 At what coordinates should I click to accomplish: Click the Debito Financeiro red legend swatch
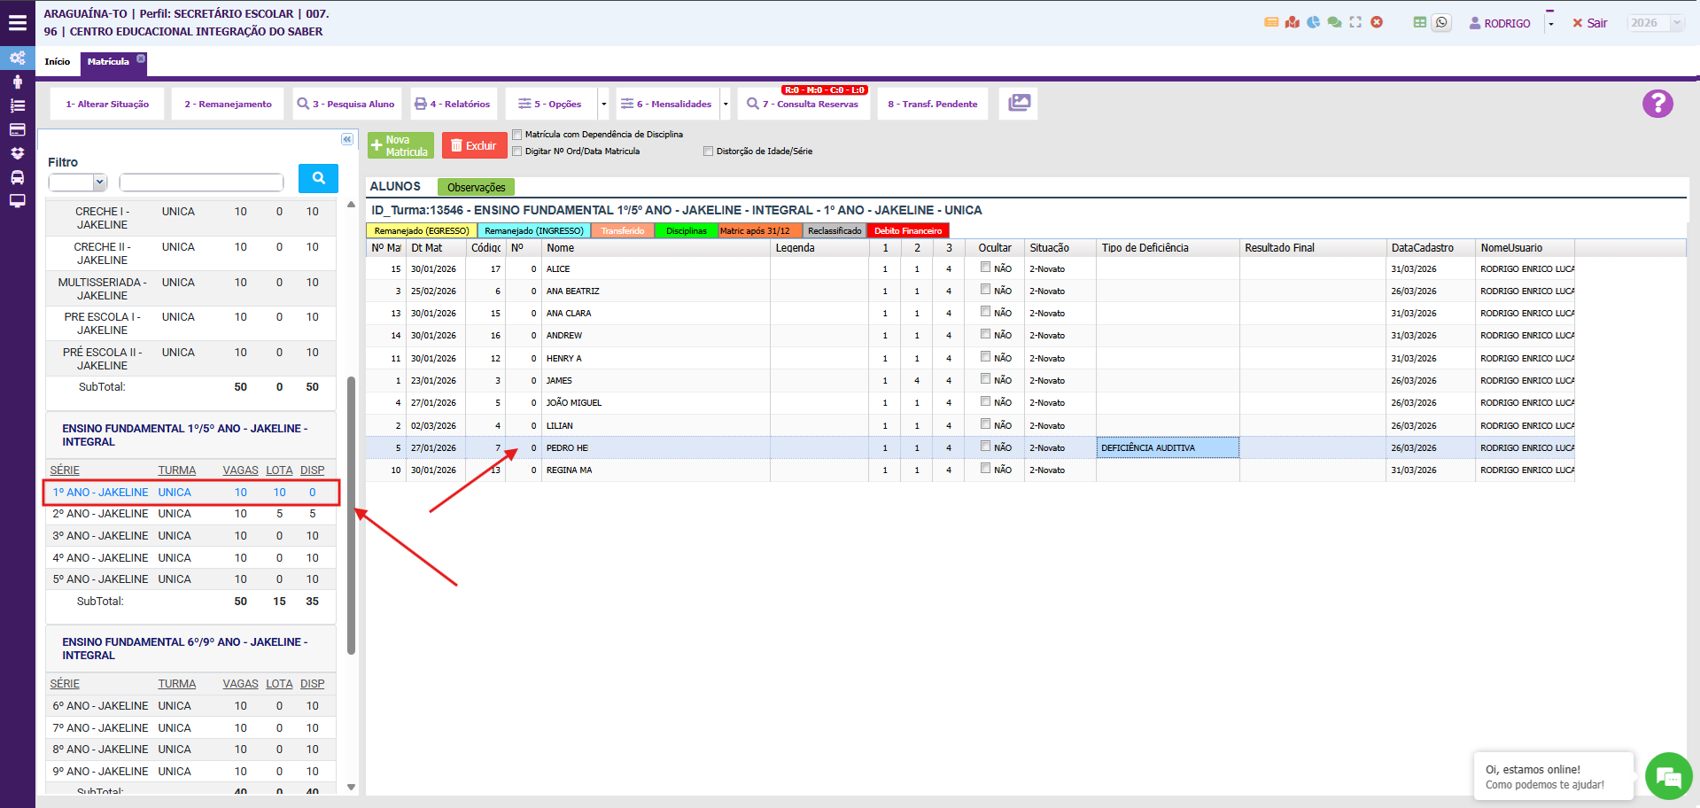point(907,231)
